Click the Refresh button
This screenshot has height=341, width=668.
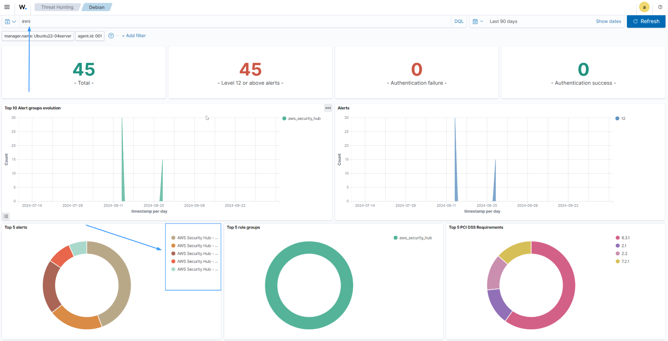tap(646, 21)
